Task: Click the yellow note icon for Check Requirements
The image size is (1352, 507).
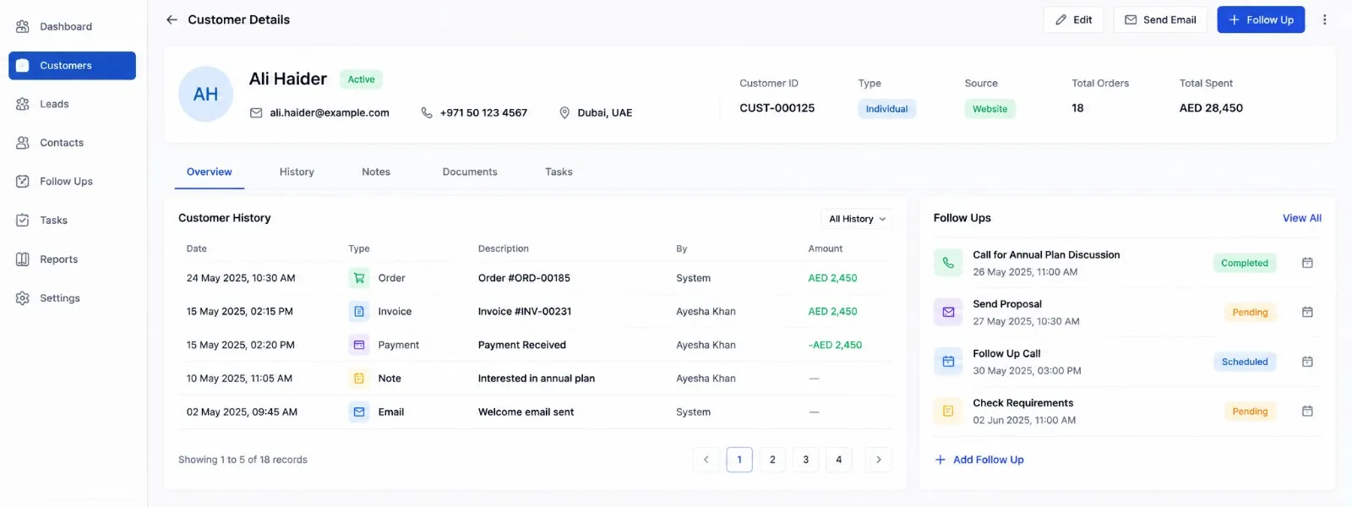Action: [948, 411]
